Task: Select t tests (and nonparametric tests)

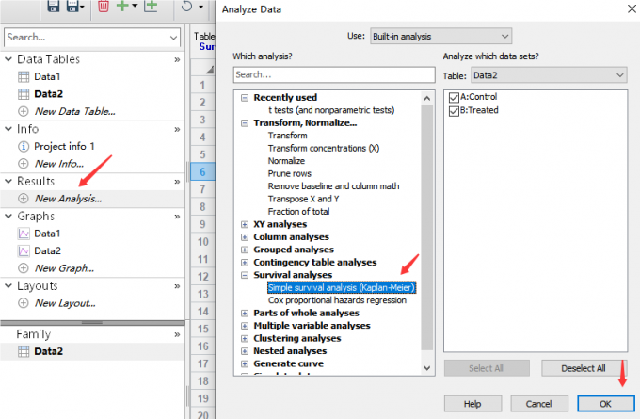Action: pos(331,110)
